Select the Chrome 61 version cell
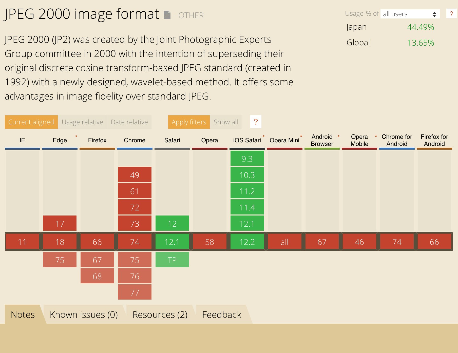Image resolution: width=458 pixels, height=353 pixels. coord(135,191)
